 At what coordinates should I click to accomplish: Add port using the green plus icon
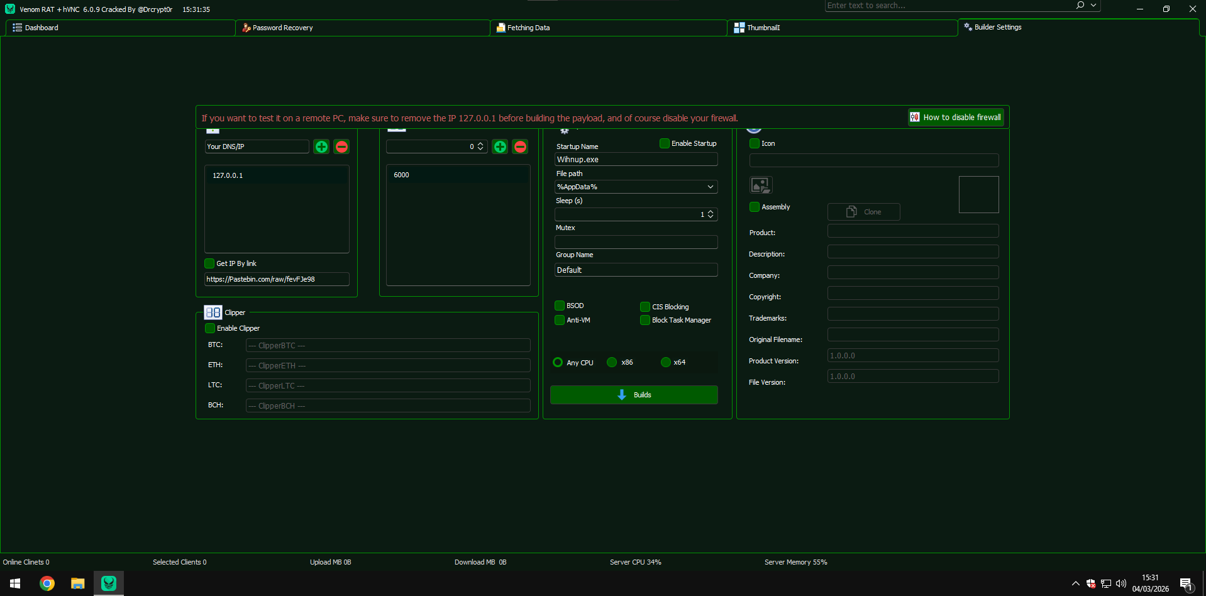(500, 146)
